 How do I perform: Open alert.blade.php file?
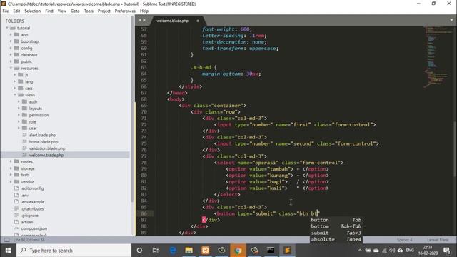(42, 135)
